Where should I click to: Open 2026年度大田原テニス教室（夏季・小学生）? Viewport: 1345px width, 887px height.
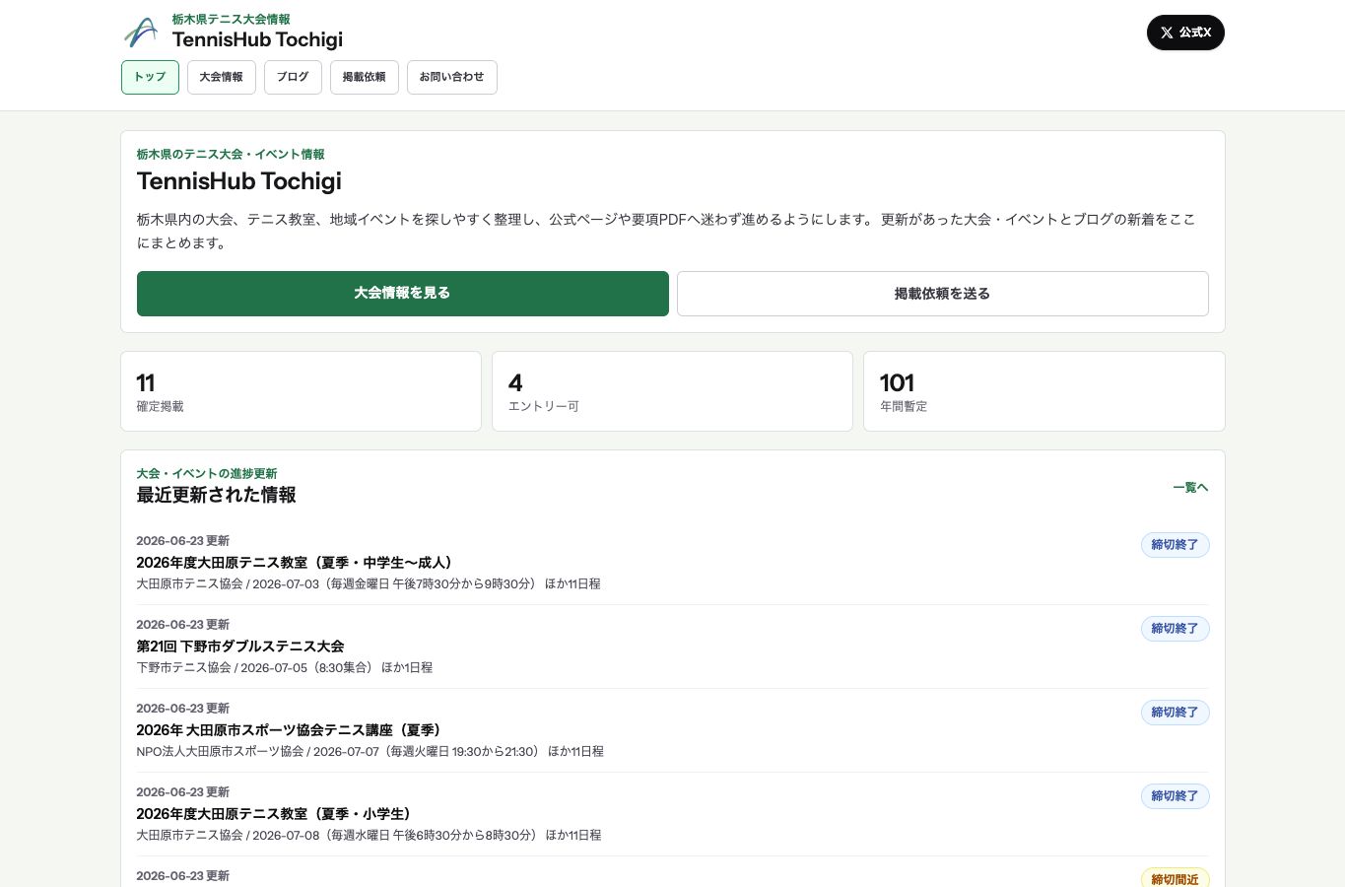pos(276,814)
